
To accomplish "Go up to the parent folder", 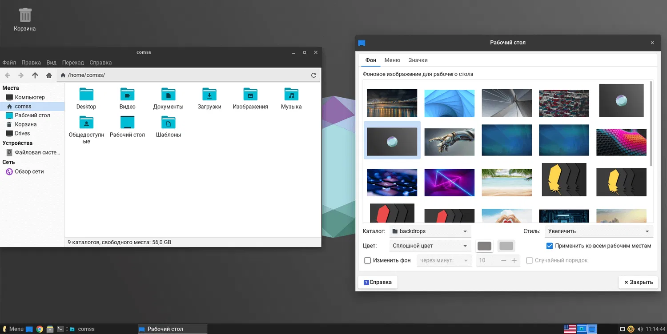I will click(35, 76).
